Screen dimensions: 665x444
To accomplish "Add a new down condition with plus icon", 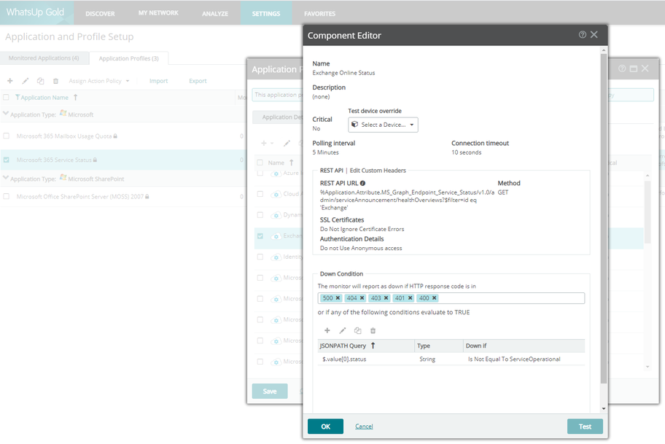I will coord(327,330).
